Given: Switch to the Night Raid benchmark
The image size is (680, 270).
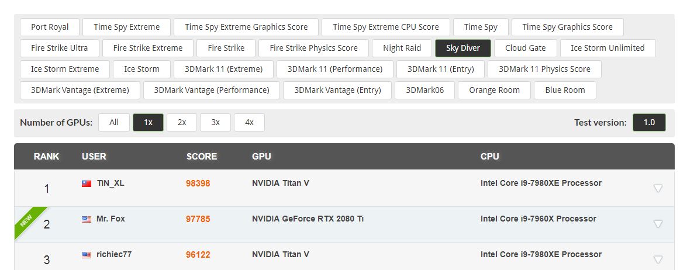Looking at the screenshot, I should click(x=402, y=48).
